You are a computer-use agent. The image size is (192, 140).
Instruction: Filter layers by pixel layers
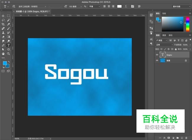170,40
